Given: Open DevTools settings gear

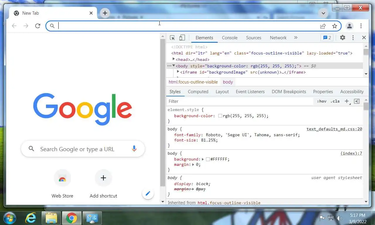Looking at the screenshot, I should [x=342, y=37].
